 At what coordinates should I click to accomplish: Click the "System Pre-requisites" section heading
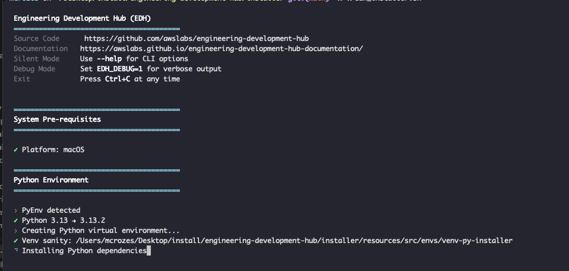click(58, 119)
